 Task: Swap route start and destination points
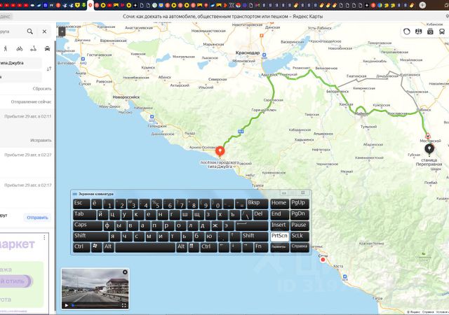tap(49, 69)
